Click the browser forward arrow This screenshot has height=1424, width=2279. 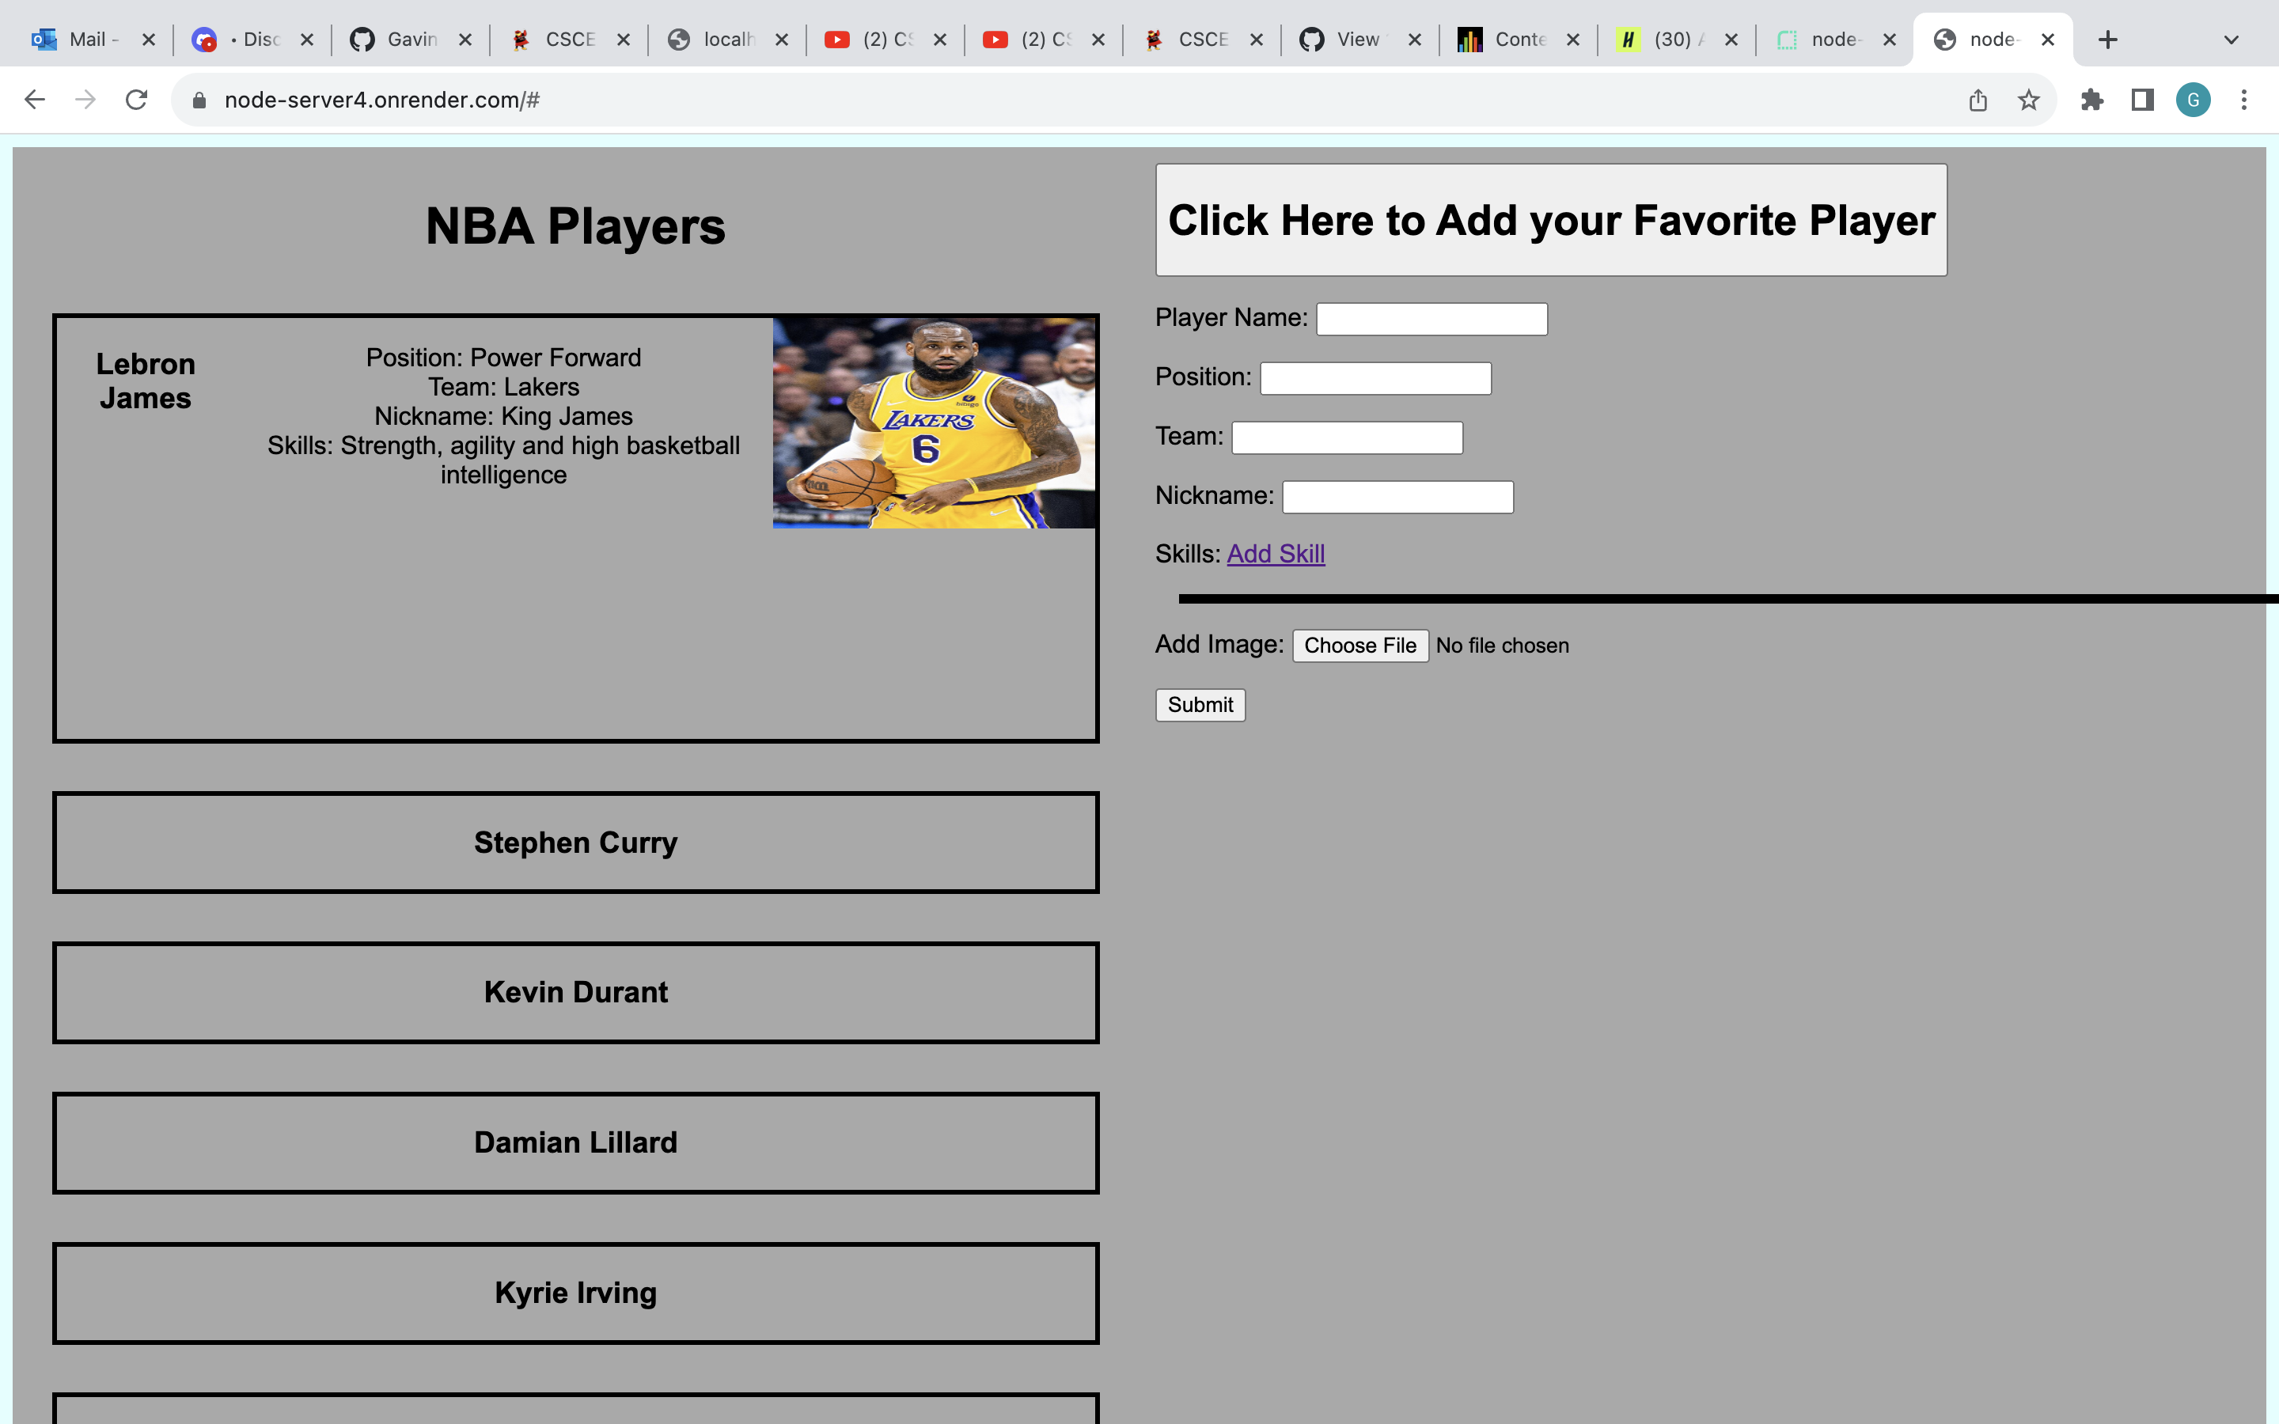pyautogui.click(x=85, y=100)
